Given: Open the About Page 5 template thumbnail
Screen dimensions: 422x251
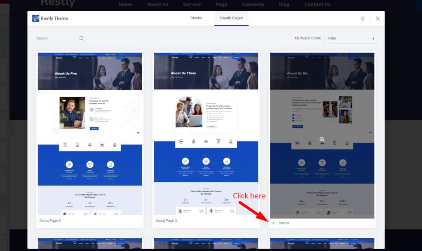Looking at the screenshot, I should (90, 133).
